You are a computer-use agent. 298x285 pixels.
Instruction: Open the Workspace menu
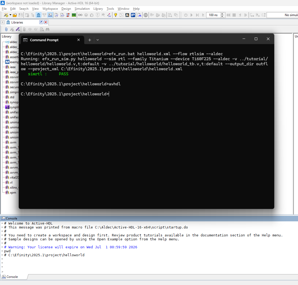(x=50, y=9)
